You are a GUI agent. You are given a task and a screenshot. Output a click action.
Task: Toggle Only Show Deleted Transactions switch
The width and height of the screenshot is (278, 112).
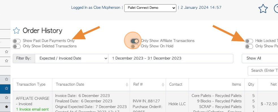[17, 47]
